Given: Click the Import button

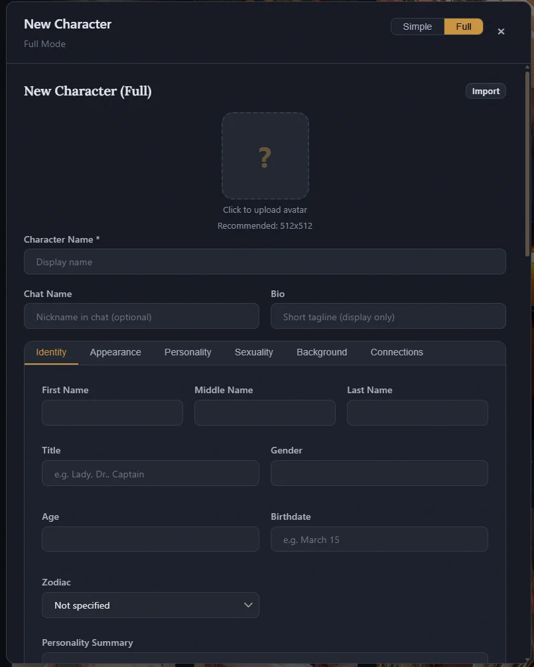Looking at the screenshot, I should pos(486,91).
